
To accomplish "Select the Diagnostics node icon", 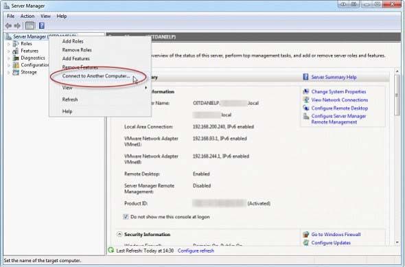I will pyautogui.click(x=16, y=58).
